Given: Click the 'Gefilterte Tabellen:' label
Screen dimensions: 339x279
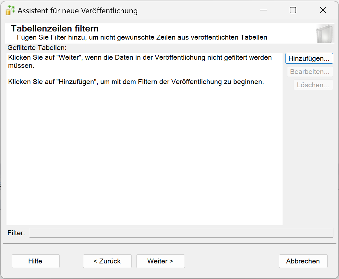Looking at the screenshot, I should (x=37, y=48).
